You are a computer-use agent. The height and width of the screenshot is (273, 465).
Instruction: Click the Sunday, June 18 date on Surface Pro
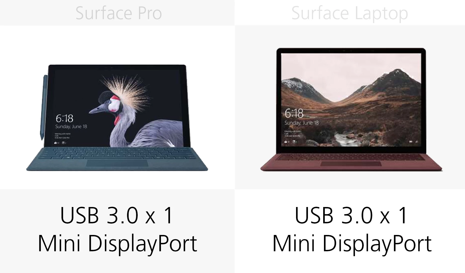pos(71,127)
